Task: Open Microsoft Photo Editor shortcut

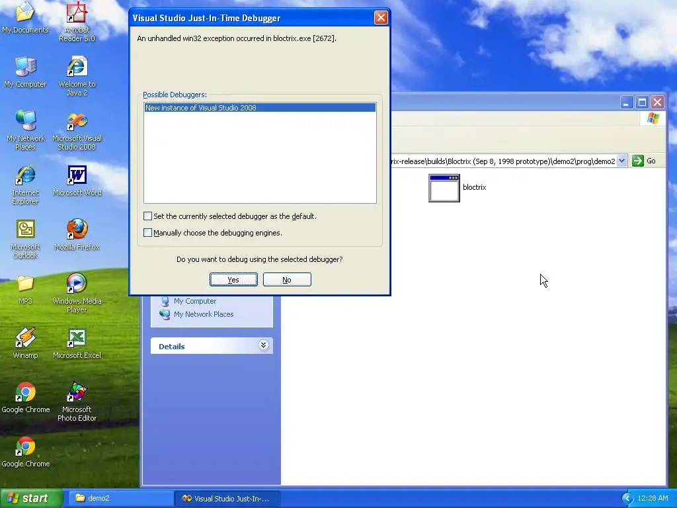Action: click(x=77, y=402)
